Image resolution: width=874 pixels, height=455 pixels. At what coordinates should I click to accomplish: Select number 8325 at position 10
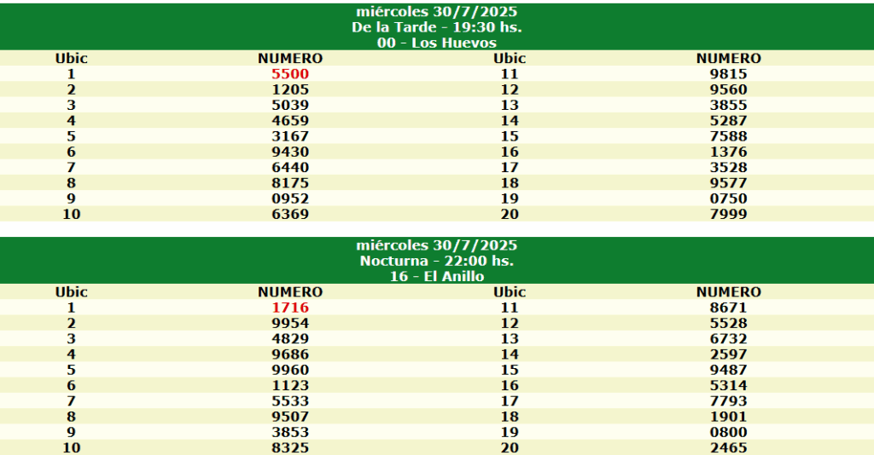290,448
